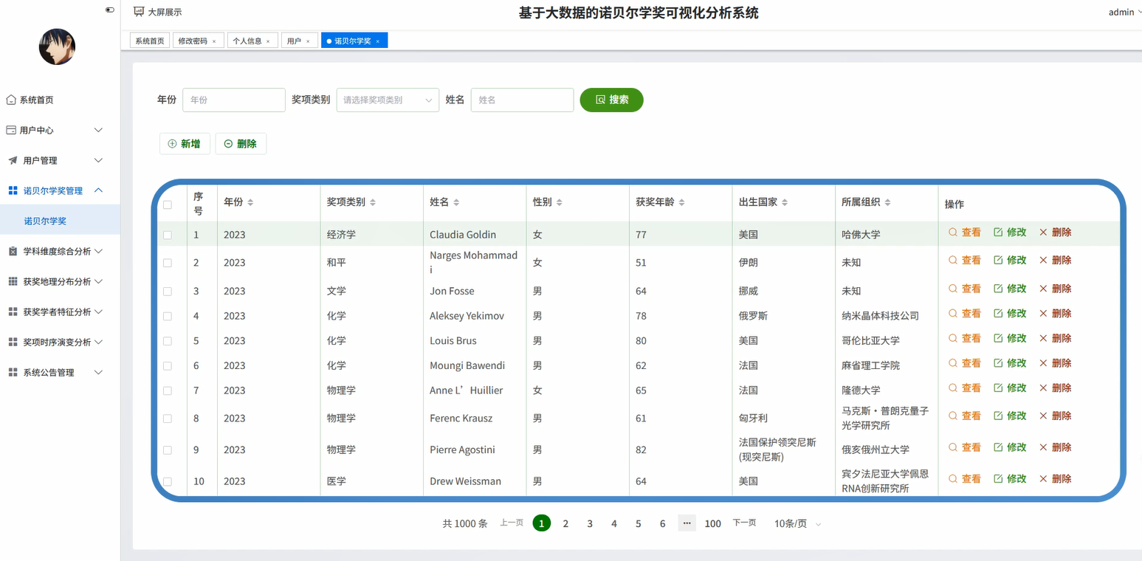Click the 删除 batch delete button
The width and height of the screenshot is (1142, 561).
tap(241, 144)
